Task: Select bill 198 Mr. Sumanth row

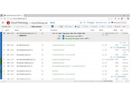Action: click(4, 71)
